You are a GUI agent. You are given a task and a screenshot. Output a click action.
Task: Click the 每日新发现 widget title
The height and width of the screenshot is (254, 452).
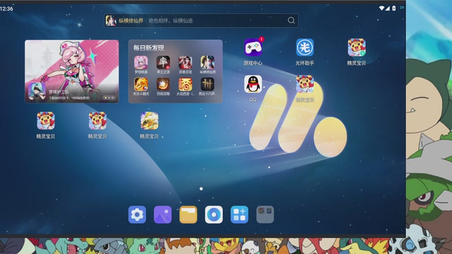(x=149, y=48)
